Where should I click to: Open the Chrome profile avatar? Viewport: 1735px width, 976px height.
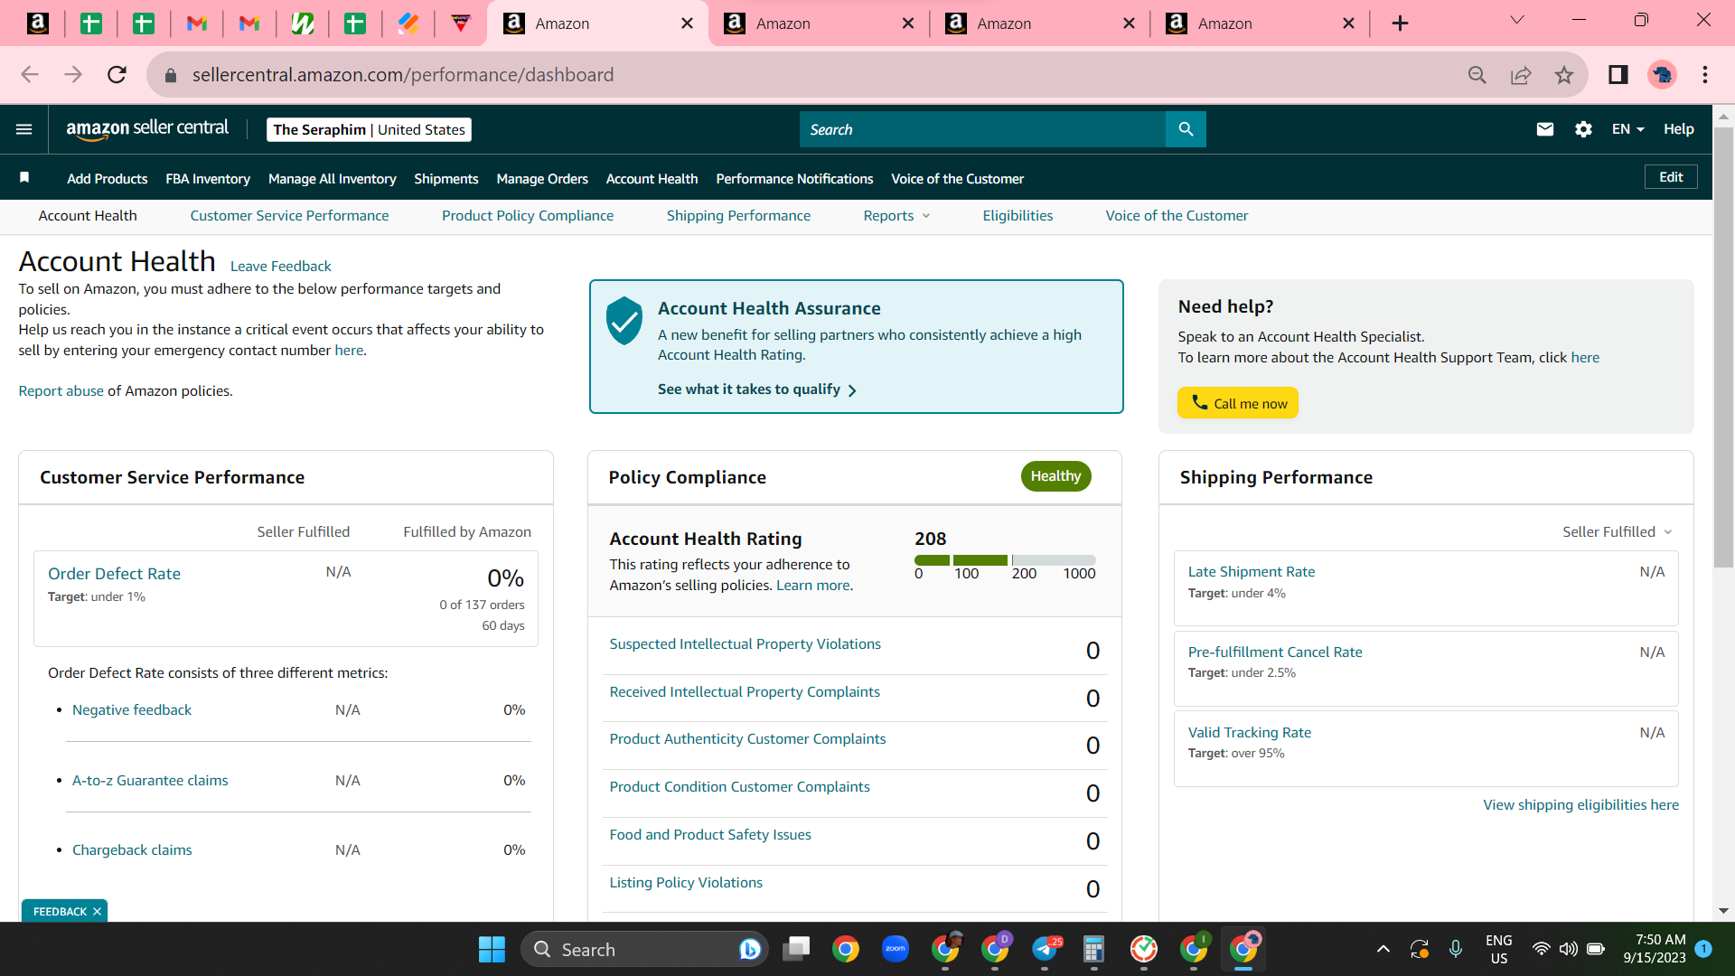click(x=1662, y=75)
